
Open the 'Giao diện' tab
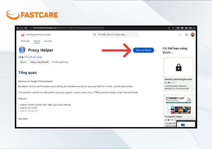pyautogui.click(x=48, y=41)
